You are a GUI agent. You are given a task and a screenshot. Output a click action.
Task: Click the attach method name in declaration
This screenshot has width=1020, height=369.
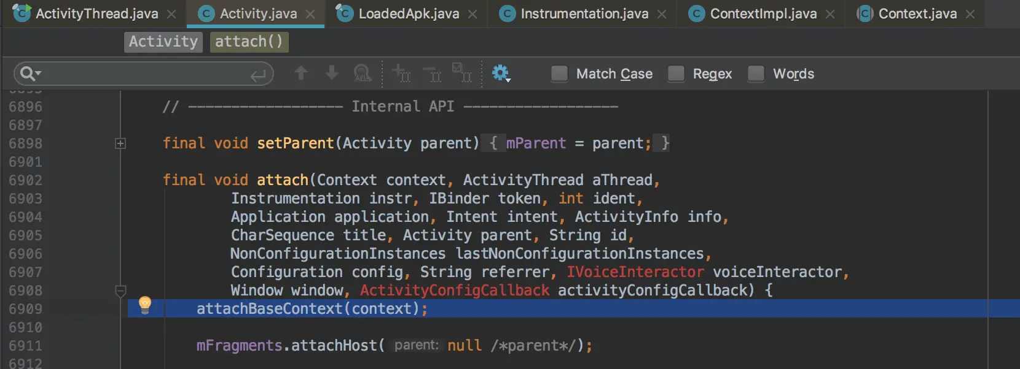pyautogui.click(x=283, y=180)
